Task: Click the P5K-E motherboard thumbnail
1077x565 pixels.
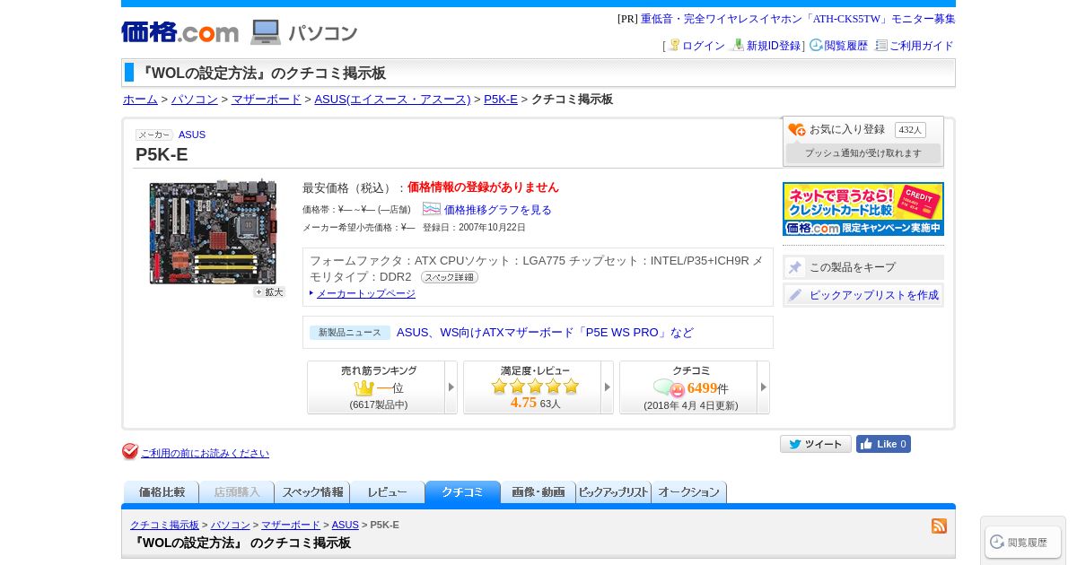Action: [x=214, y=231]
